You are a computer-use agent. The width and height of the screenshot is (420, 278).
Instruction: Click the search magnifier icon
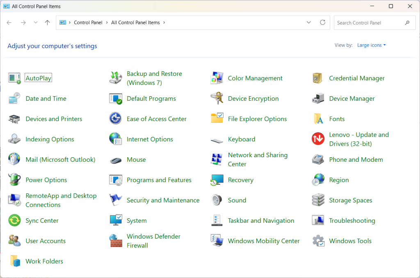[x=407, y=23]
